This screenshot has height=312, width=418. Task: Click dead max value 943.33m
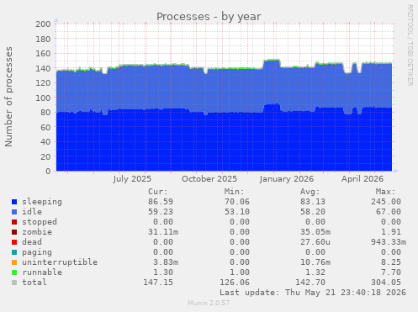click(x=389, y=242)
